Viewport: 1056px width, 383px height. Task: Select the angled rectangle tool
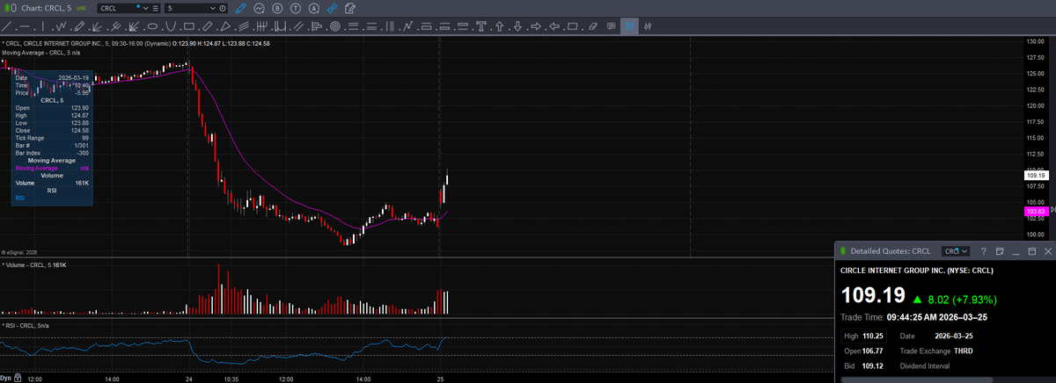click(207, 26)
